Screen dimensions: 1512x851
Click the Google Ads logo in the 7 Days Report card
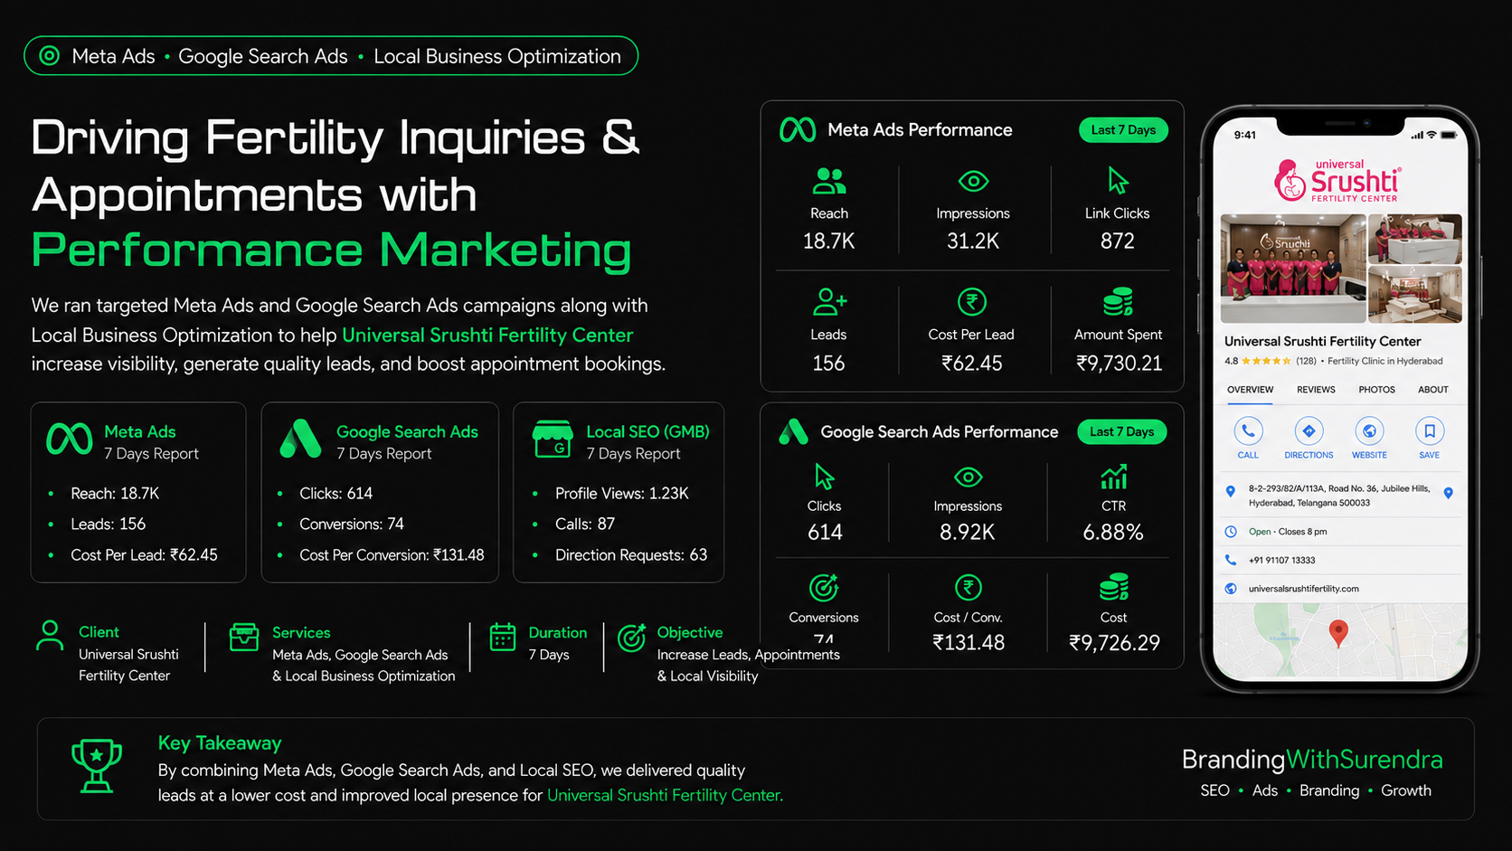300,439
